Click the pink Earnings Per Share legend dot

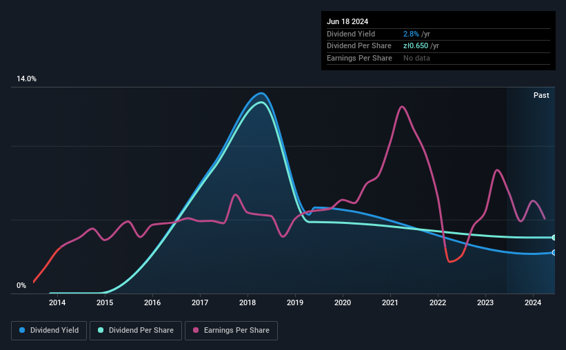click(x=196, y=330)
